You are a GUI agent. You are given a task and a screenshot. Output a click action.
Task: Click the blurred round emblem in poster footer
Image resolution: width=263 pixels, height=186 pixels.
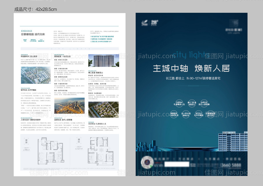[x=147, y=162]
